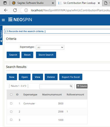This screenshot has width=110, height=127.
Task: Click the View button
Action: (x=38, y=77)
